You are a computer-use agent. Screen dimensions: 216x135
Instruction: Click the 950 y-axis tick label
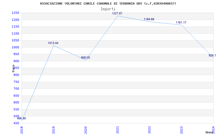[x=16, y=54]
